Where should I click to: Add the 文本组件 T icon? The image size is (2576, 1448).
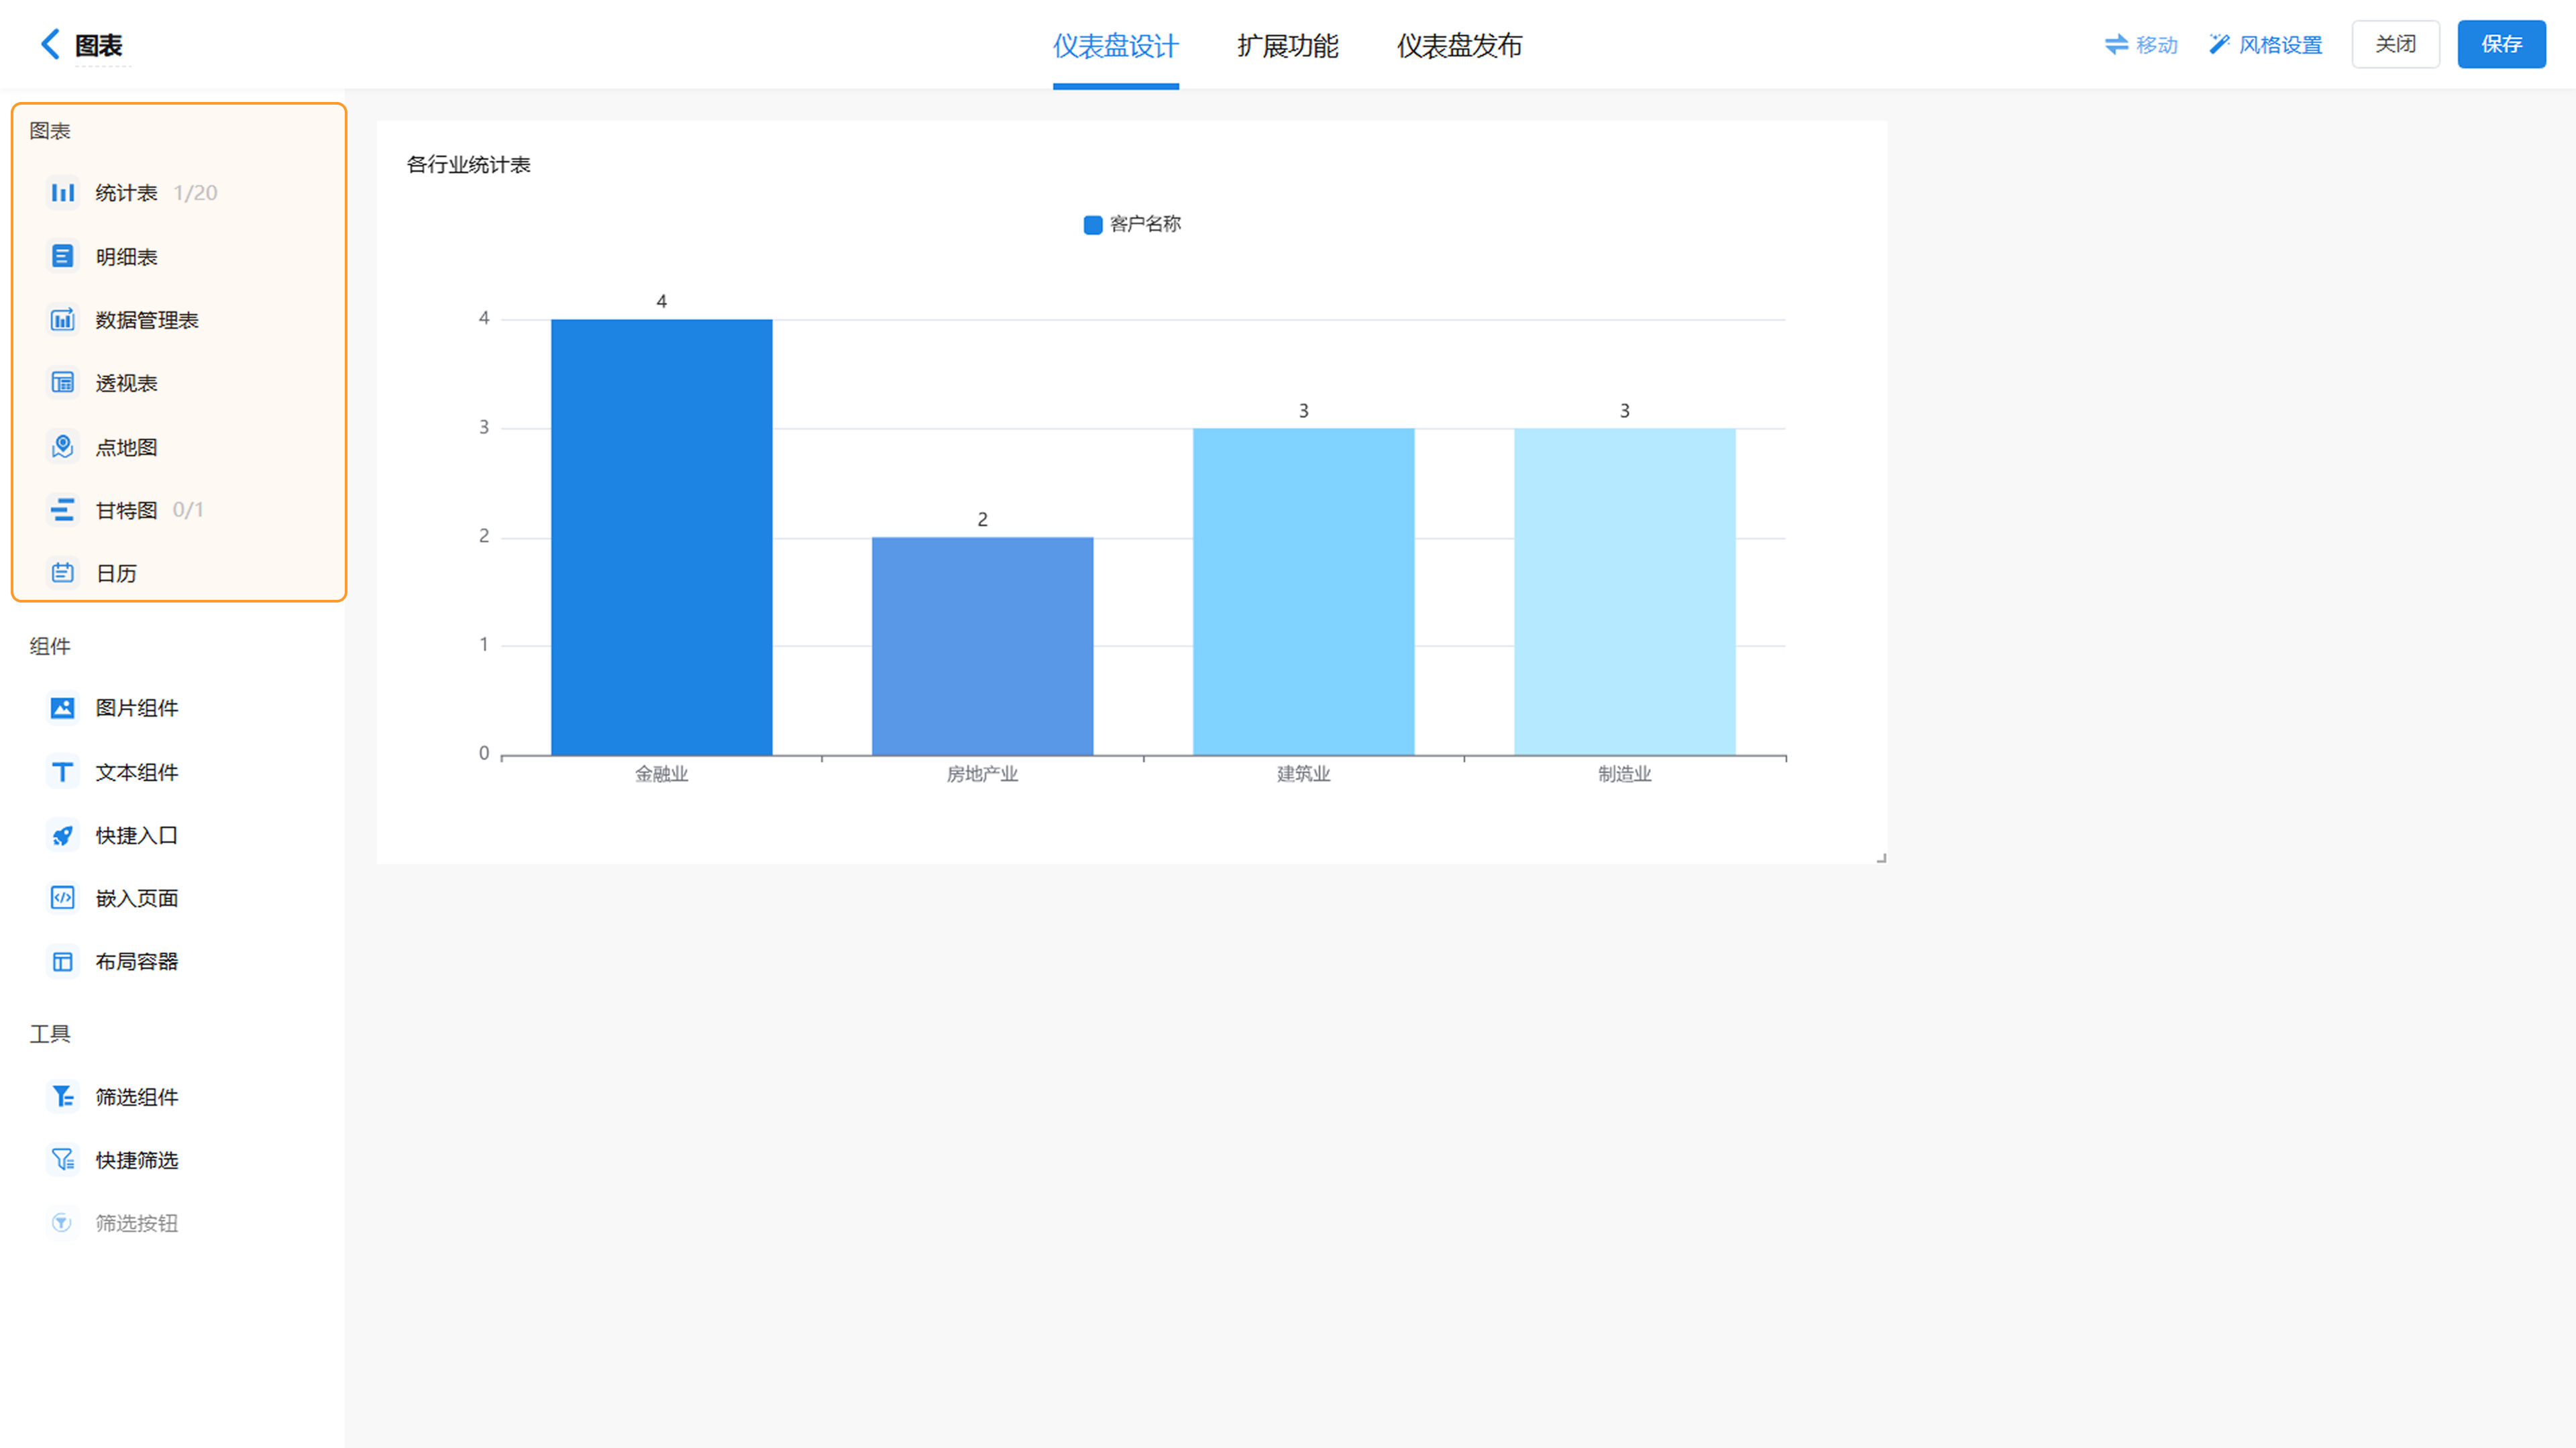[x=62, y=772]
